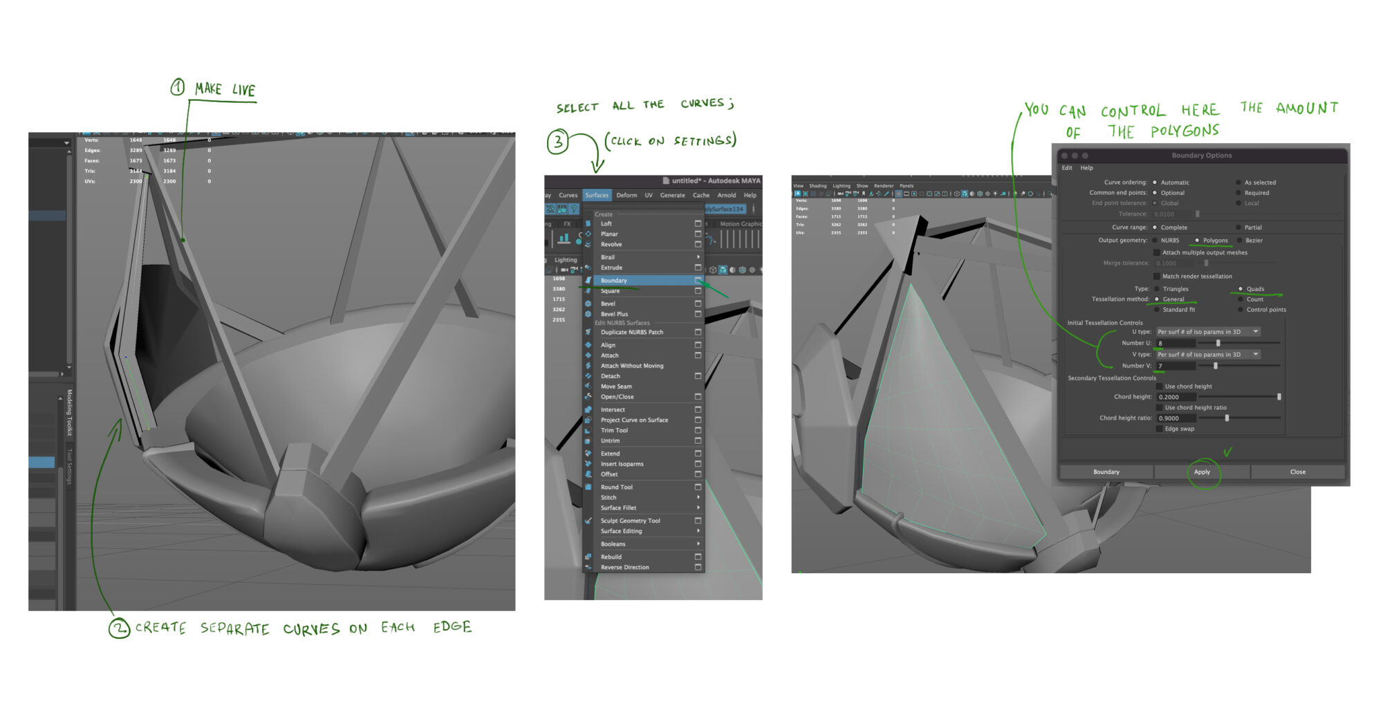The width and height of the screenshot is (1383, 719).
Task: Open Project Curve on Surface options box
Action: tap(698, 420)
